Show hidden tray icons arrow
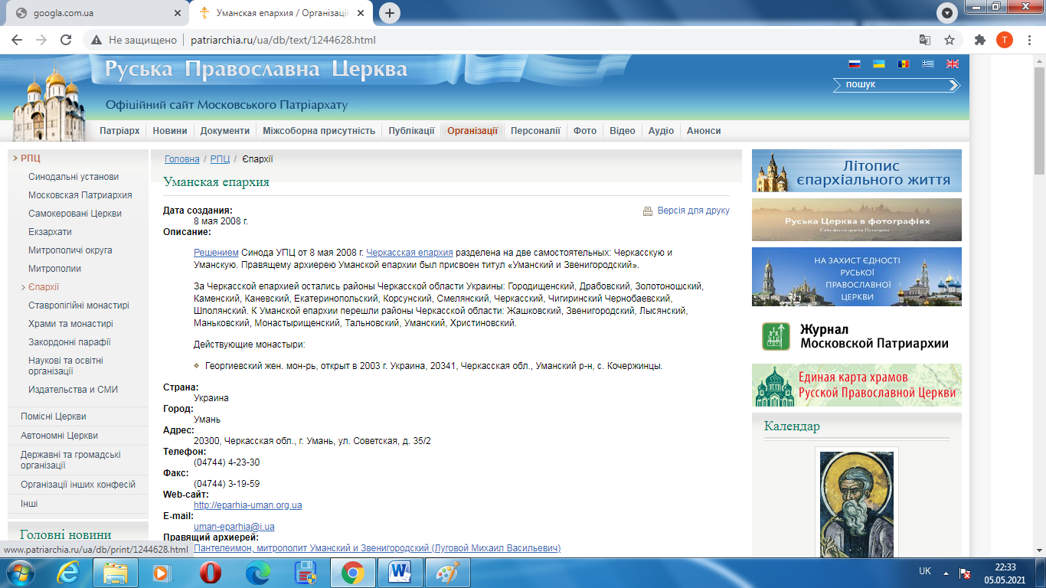1046x588 pixels. [x=947, y=572]
